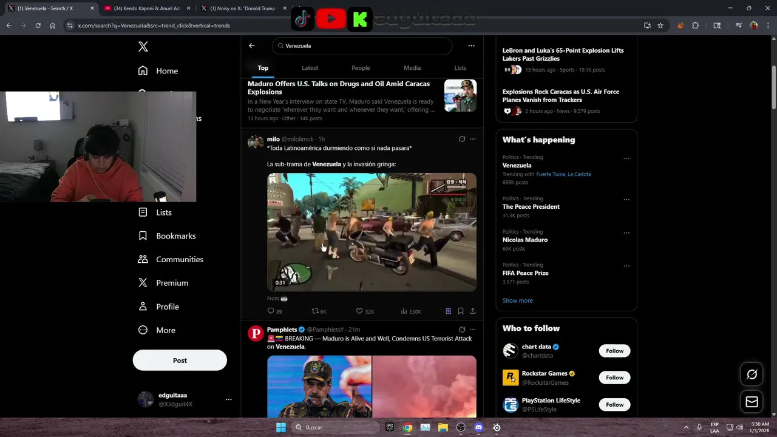777x437 pixels.
Task: Click Windows taskbar Buscar search box
Action: pyautogui.click(x=334, y=427)
